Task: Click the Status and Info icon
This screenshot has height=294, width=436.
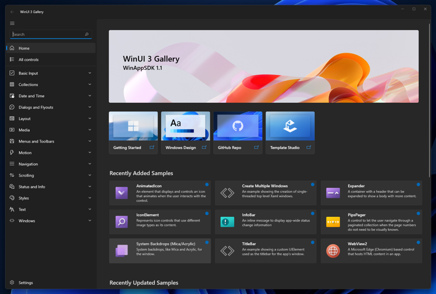Action: (x=12, y=187)
